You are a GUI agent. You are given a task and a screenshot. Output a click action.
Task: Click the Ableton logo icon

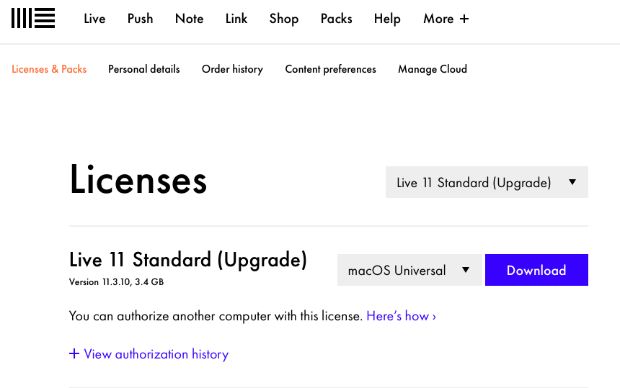[x=33, y=18]
